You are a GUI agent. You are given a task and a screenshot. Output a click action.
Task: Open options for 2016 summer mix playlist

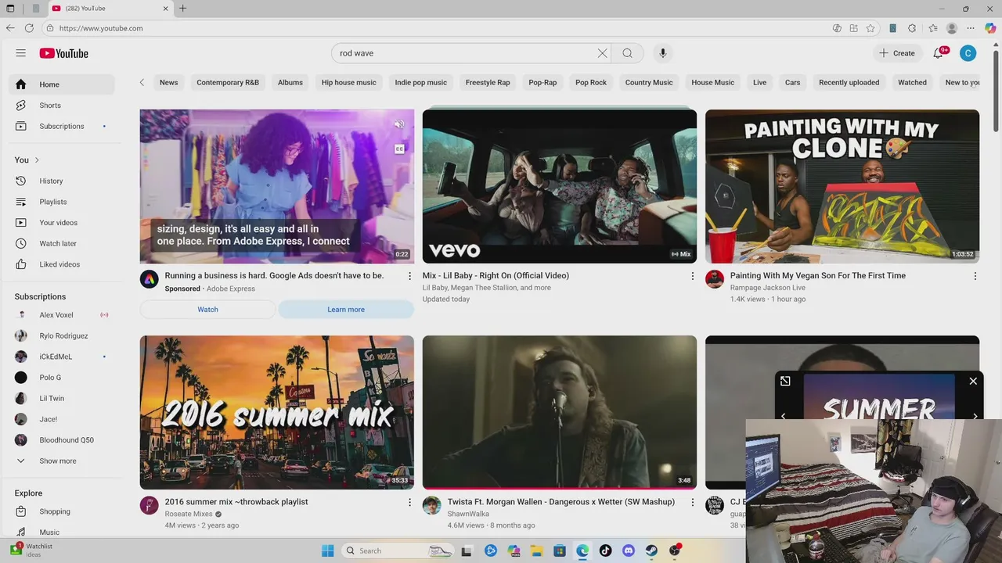pos(409,503)
